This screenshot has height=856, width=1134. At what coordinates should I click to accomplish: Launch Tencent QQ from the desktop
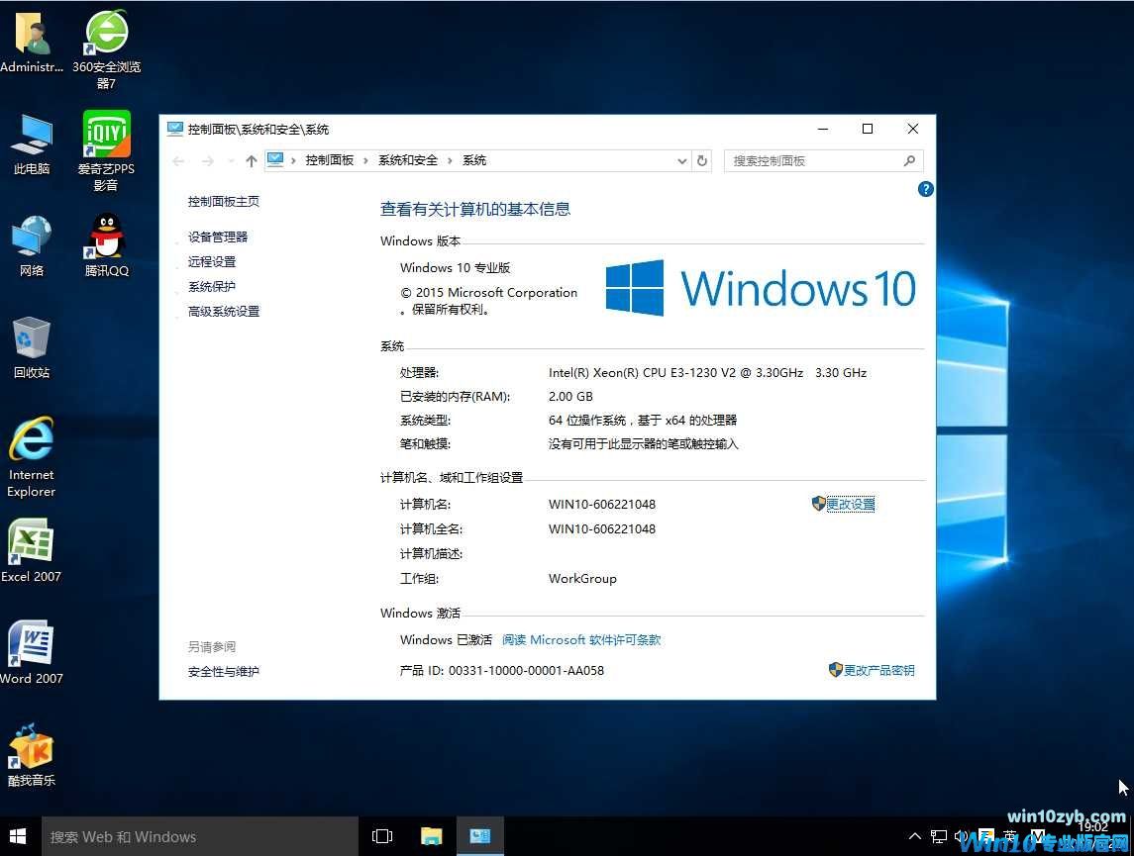coord(106,238)
